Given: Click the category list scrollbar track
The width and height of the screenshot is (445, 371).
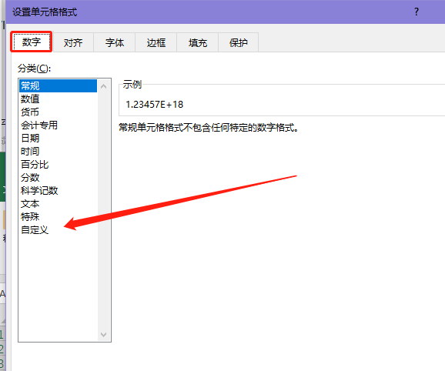Looking at the screenshot, I should 104,210.
